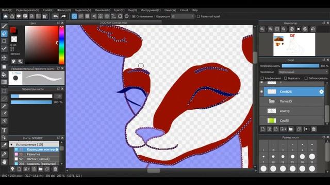Click the cloud icon in top toolbar
The width and height of the screenshot is (330, 185).
tap(6, 16)
